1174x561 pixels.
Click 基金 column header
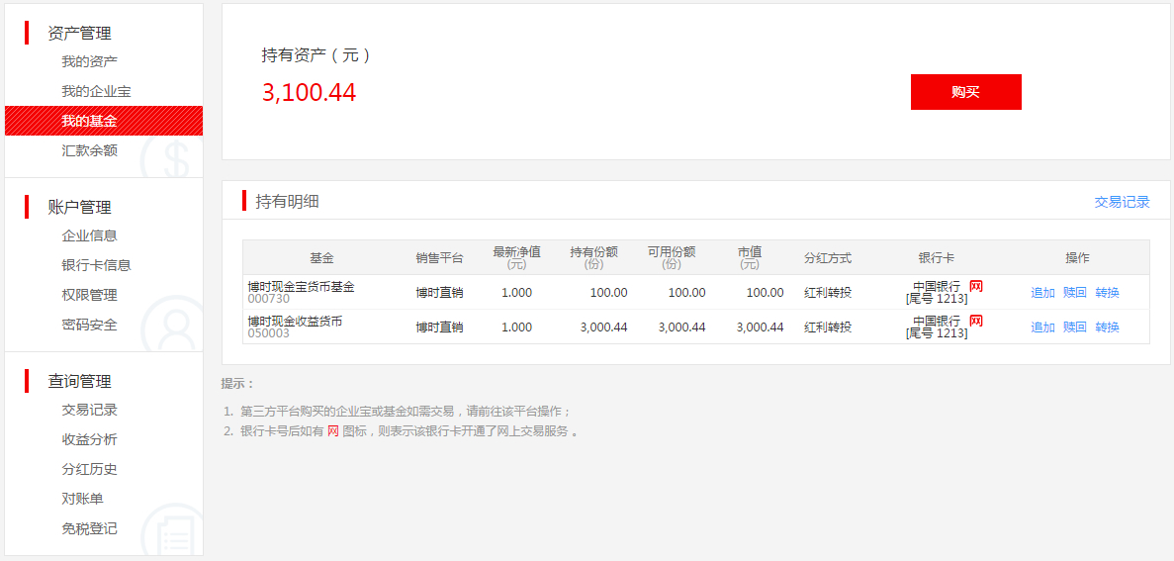[322, 257]
